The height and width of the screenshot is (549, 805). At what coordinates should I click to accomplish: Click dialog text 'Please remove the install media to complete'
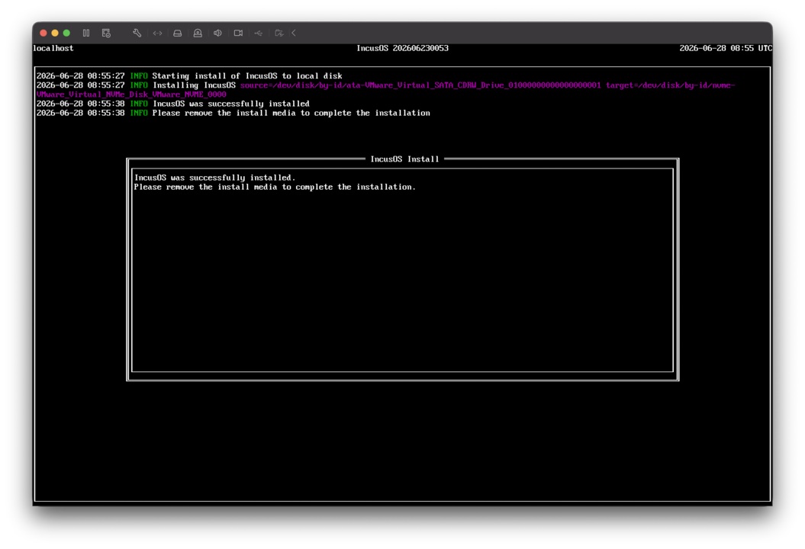275,187
